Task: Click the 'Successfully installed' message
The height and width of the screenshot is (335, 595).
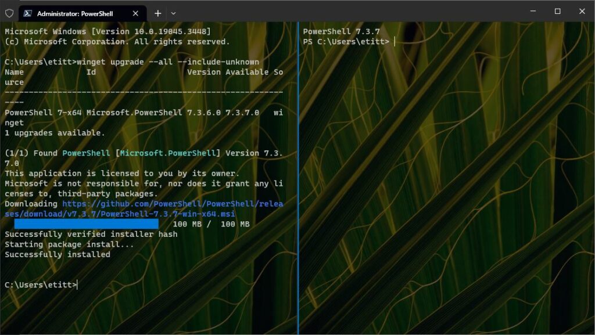Action: (58, 254)
